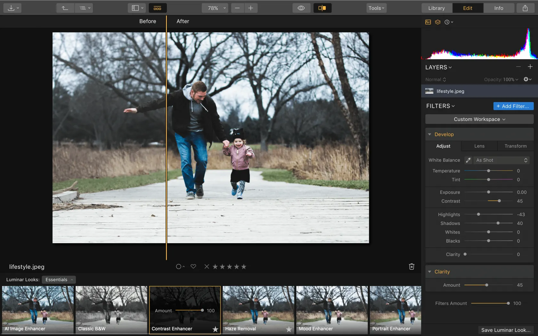The width and height of the screenshot is (538, 336).
Task: Show the histogram panel icon
Action: [428, 22]
